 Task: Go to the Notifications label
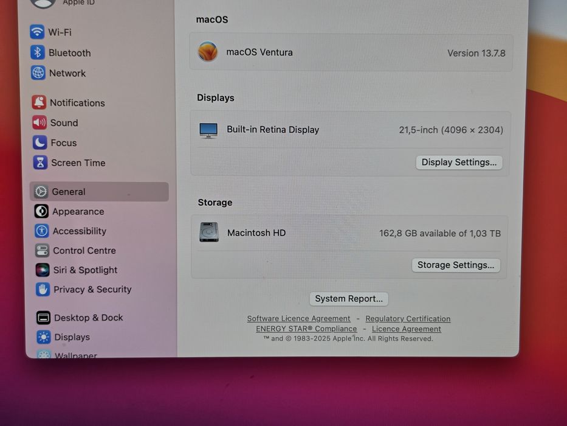click(77, 103)
